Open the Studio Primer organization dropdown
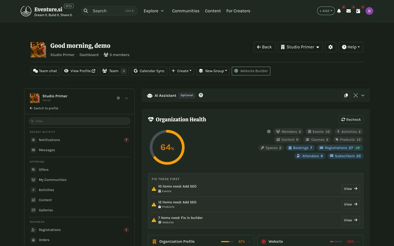Viewport: 394px width, 246px height. tap(300, 47)
